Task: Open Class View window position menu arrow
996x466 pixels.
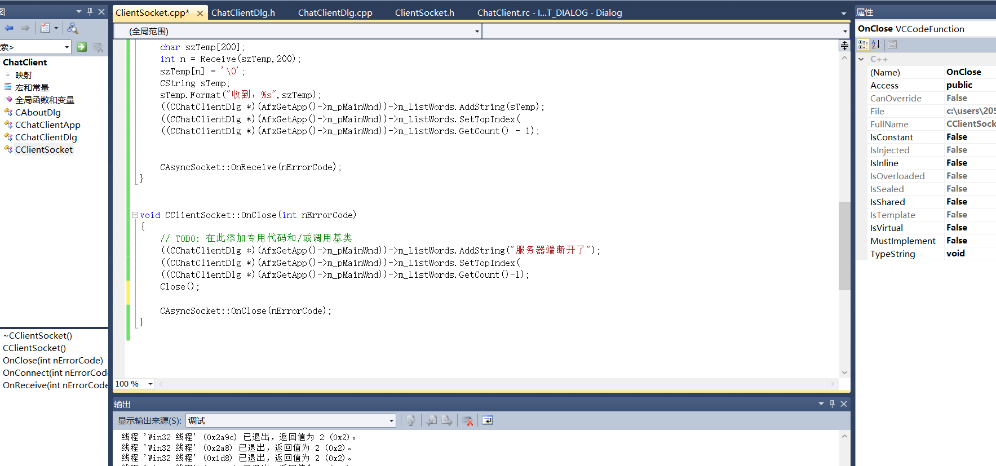Action: [79, 12]
